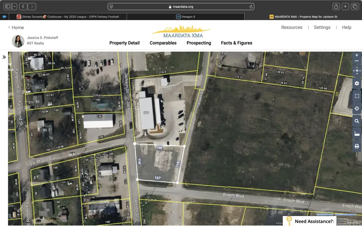Open map settings gear
This screenshot has height=226, width=362.
(356, 83)
